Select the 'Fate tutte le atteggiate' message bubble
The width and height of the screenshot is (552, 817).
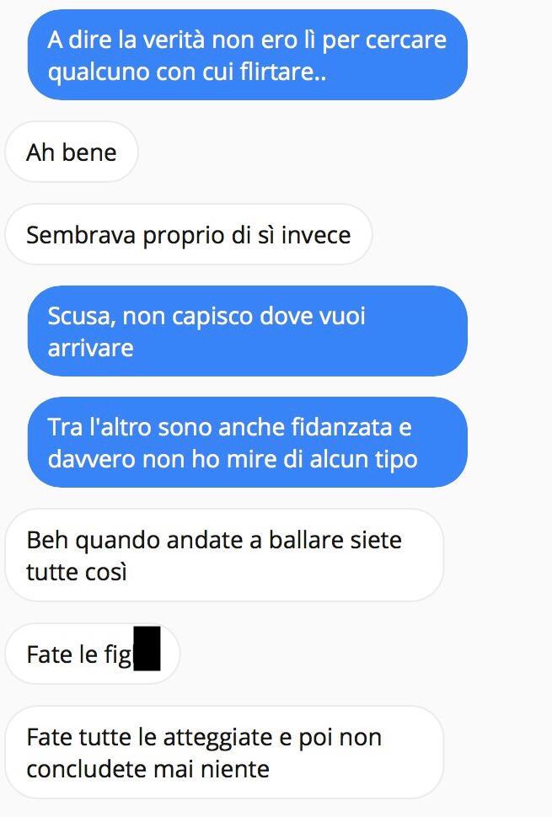point(224,752)
